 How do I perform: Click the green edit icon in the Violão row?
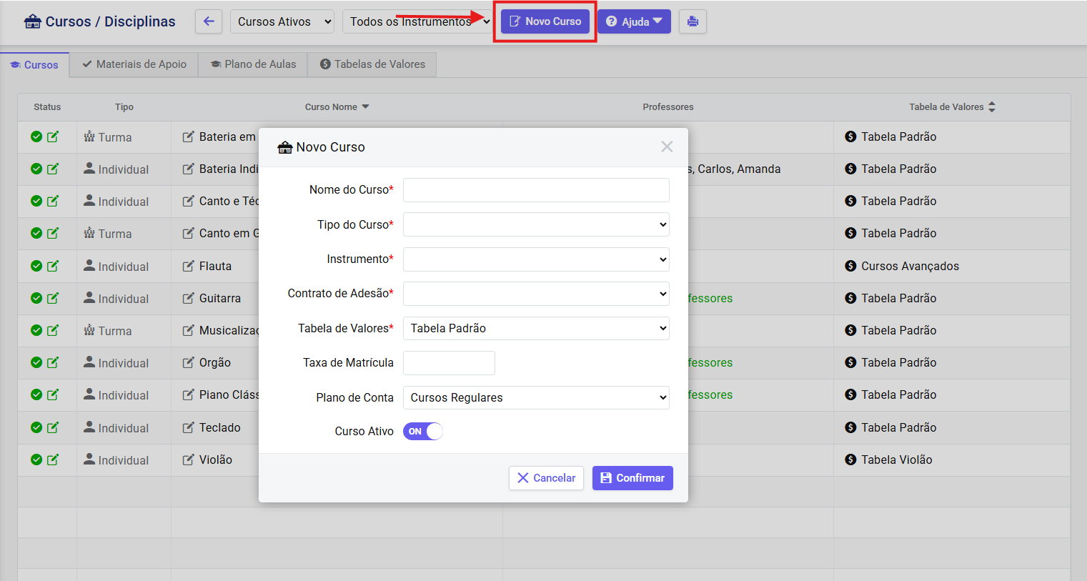click(x=53, y=460)
